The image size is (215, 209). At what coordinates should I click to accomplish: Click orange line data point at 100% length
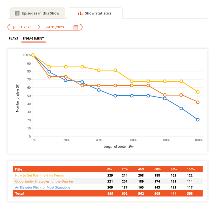point(198,102)
